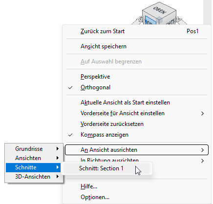213x204 pixels.
Task: Click the blue front face of ViewCube
Action: (x=150, y=20)
